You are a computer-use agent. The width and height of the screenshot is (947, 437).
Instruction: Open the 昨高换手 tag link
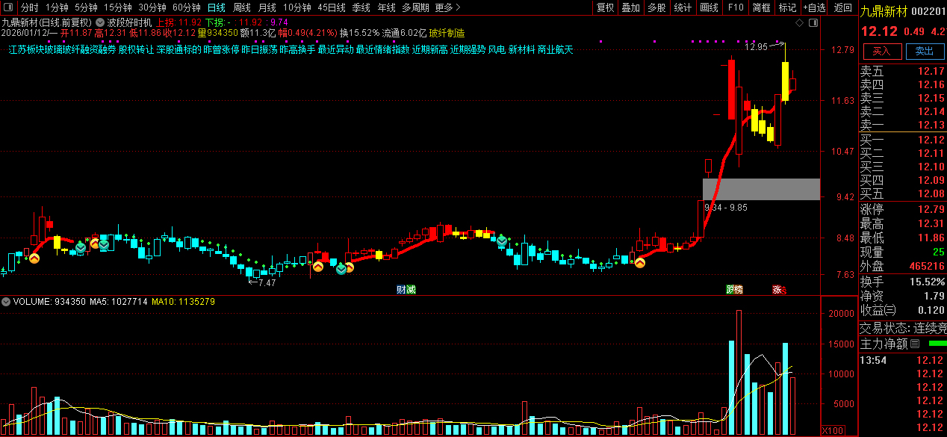click(297, 49)
